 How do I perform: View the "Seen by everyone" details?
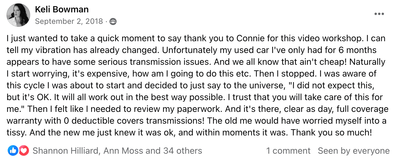[x=354, y=151]
